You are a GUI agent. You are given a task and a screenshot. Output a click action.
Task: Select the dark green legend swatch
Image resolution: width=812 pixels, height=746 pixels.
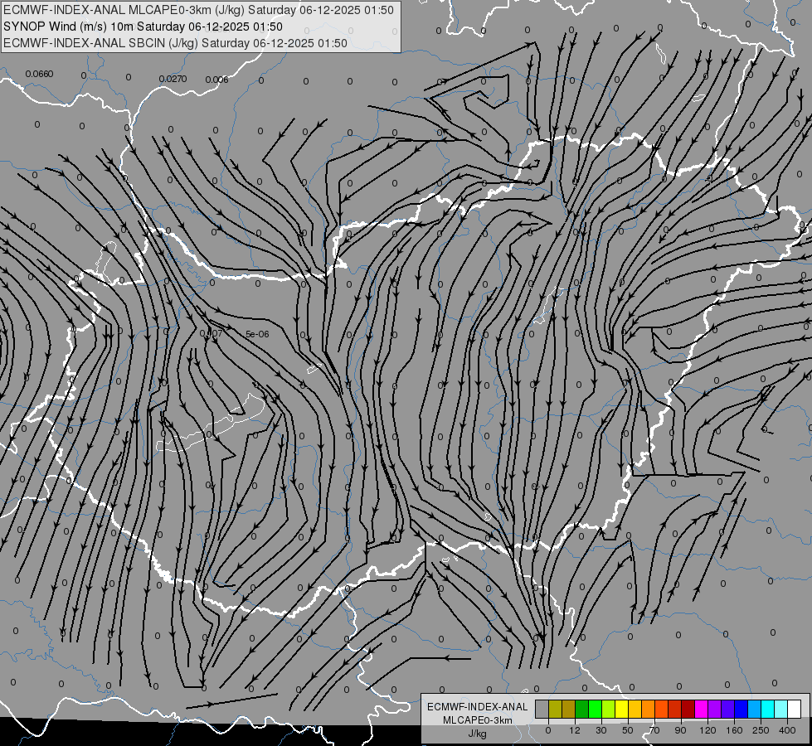[x=582, y=709]
